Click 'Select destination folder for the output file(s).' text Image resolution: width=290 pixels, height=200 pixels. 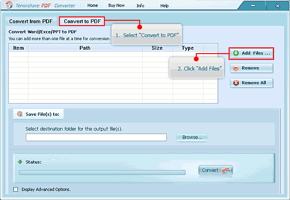click(74, 129)
